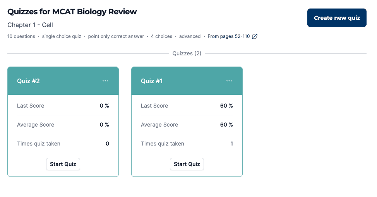377x197 pixels.
Task: Open the From pages 52-110 link
Action: tap(228, 36)
